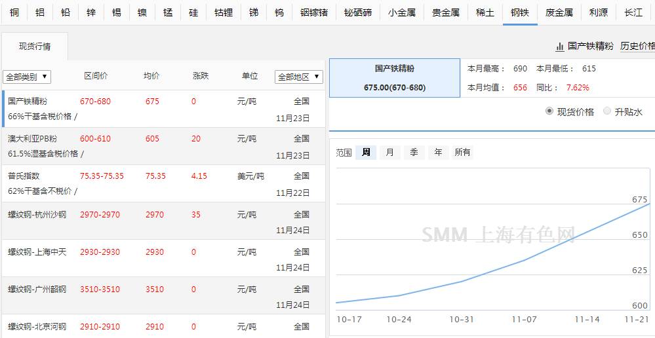The image size is (655, 338).
Task: Click the 10-31 date label on chart axis
Action: click(461, 320)
